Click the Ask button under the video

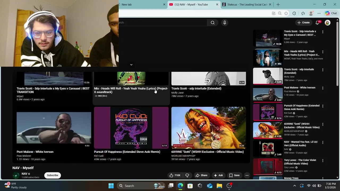point(218,175)
